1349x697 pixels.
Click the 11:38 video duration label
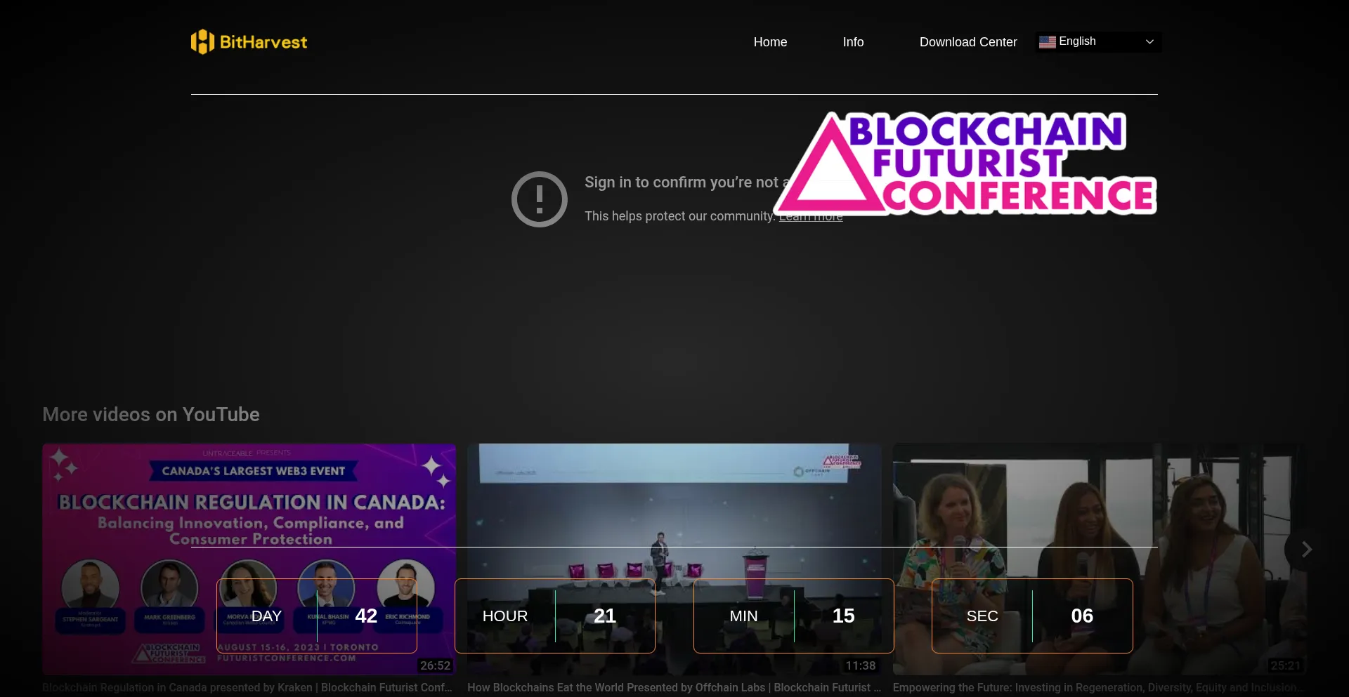click(861, 665)
